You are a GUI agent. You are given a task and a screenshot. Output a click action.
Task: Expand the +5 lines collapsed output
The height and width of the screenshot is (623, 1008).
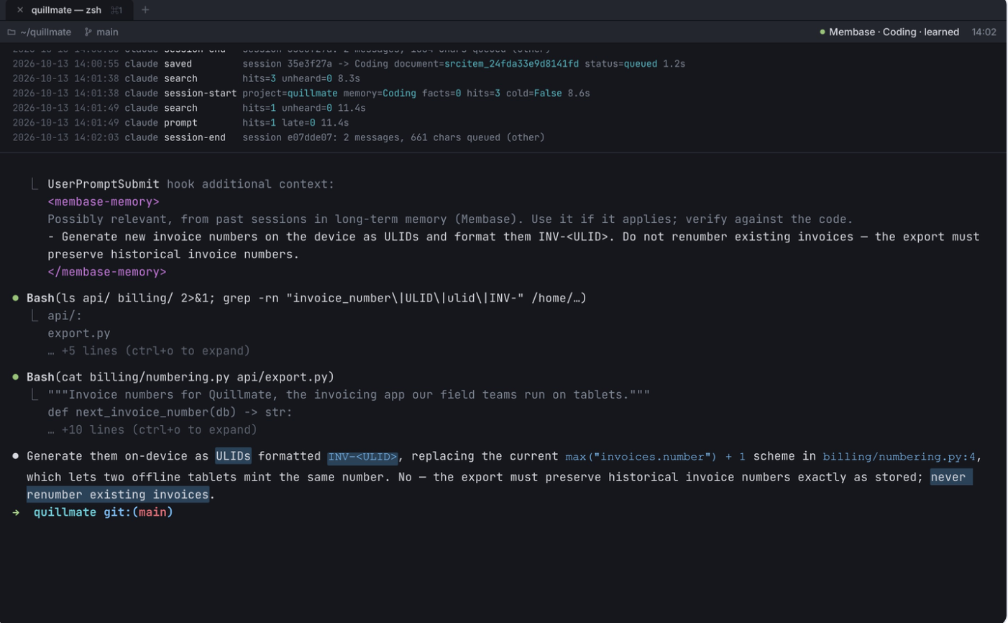pos(149,351)
